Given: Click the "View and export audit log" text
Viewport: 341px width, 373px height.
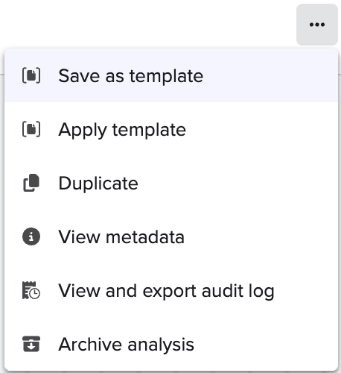Looking at the screenshot, I should pos(166,291).
